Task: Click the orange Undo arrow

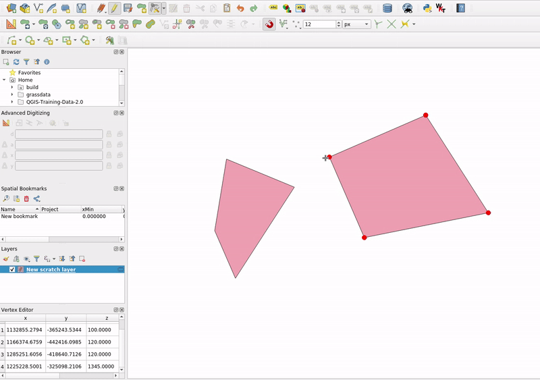Action: tap(240, 7)
